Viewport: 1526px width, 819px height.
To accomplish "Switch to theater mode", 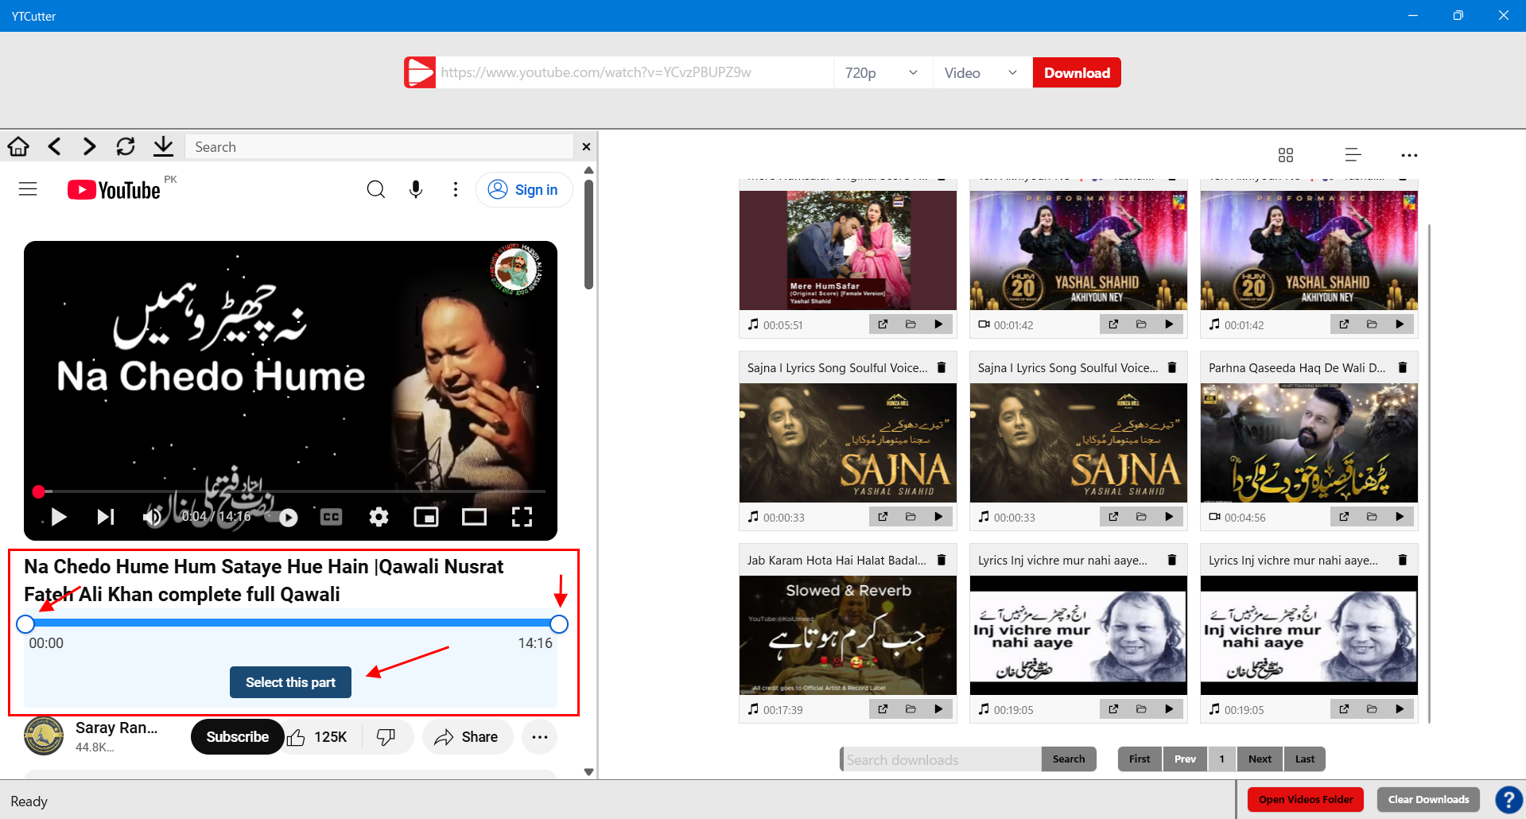I will click(474, 518).
